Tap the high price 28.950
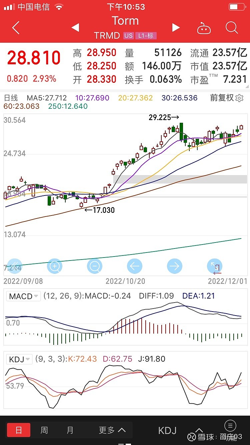Screen dimensions: 250x445 click(102, 53)
